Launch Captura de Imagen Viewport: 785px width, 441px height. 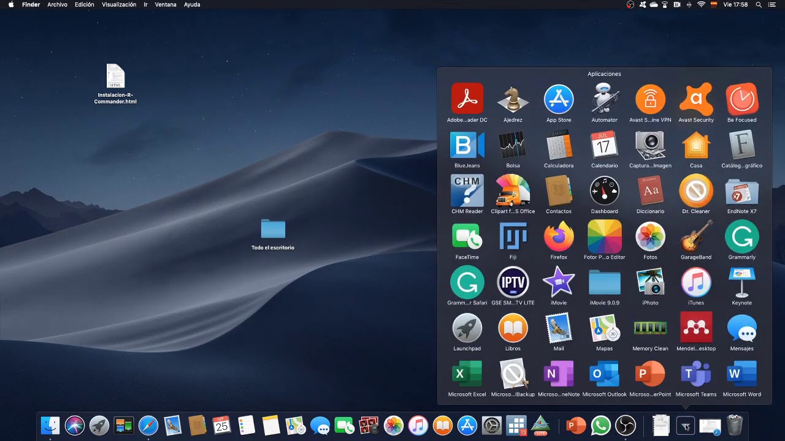pyautogui.click(x=650, y=145)
